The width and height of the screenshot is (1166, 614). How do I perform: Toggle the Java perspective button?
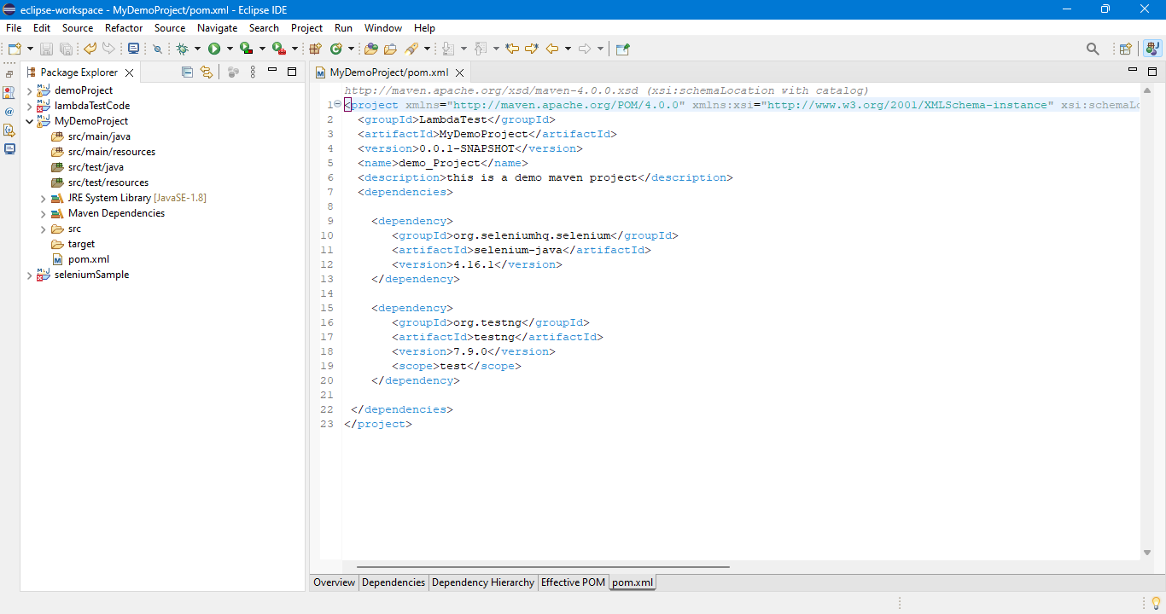[x=1151, y=49]
